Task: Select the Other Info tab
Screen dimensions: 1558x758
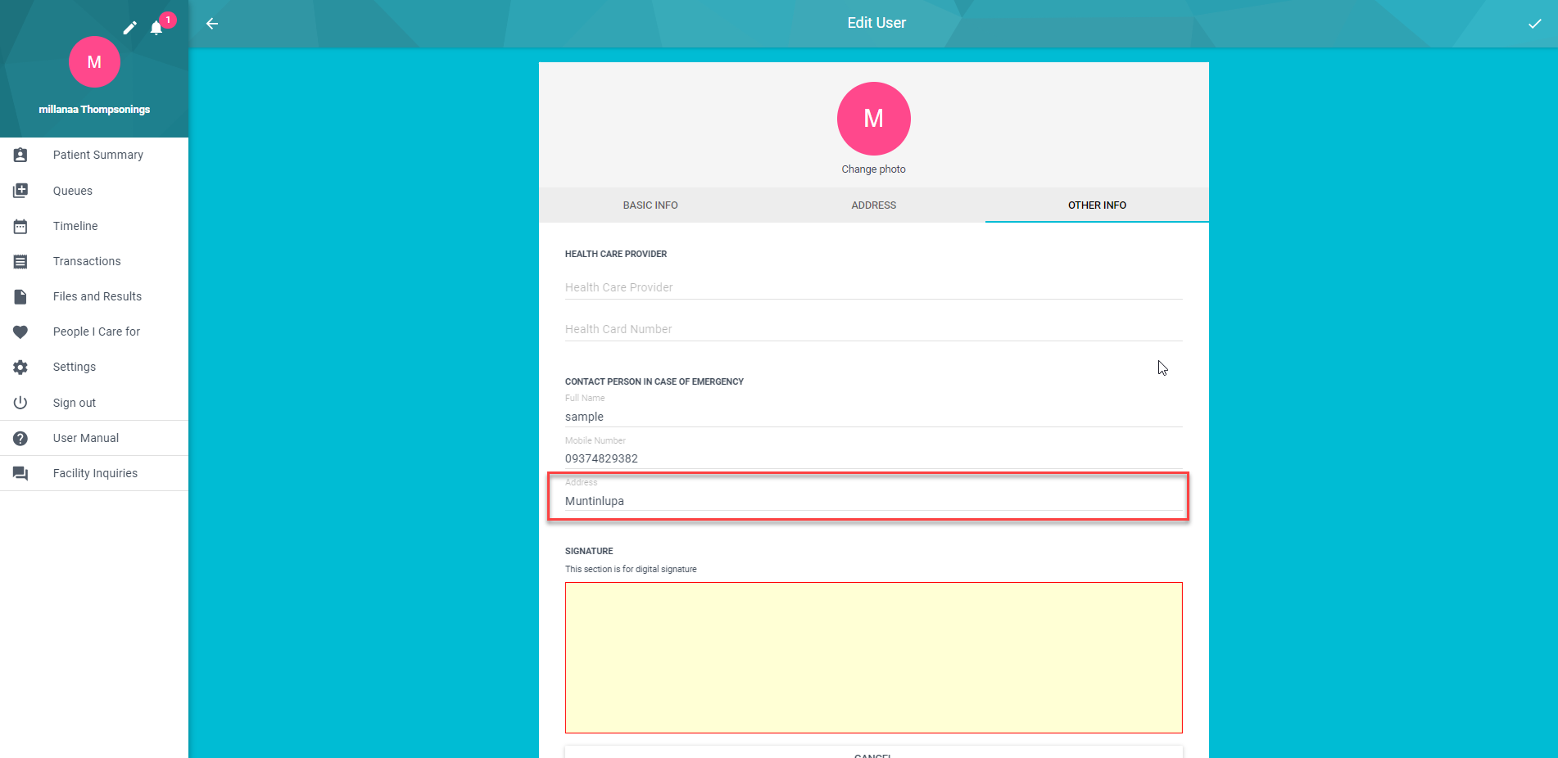Action: coord(1097,205)
